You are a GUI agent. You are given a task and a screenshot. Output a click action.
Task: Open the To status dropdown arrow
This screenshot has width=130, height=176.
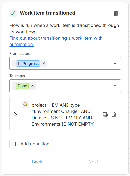[115, 86]
